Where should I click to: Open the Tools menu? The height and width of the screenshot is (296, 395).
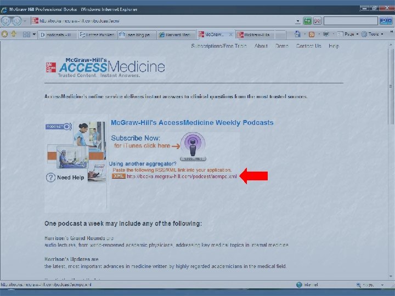[373, 34]
